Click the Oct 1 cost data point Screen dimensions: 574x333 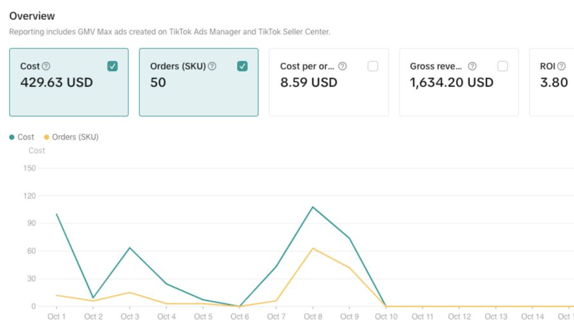(x=57, y=214)
